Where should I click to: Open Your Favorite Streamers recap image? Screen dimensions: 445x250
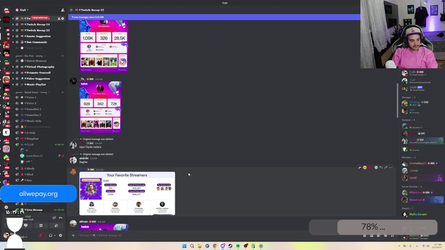pos(127,193)
